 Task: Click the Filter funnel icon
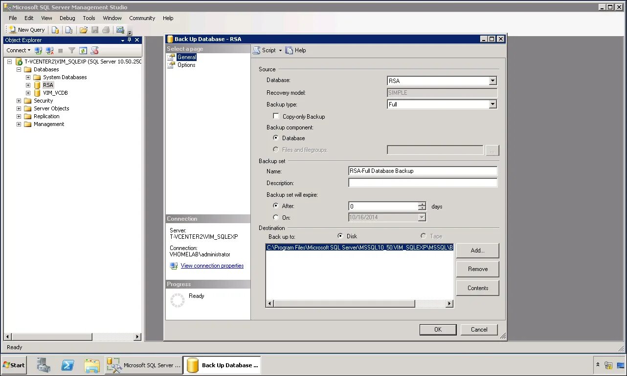(72, 50)
